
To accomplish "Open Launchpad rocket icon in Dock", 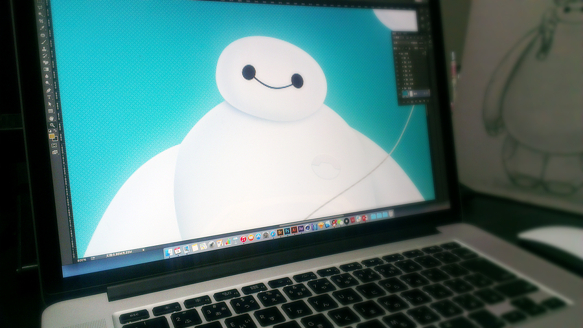I will pos(212,245).
